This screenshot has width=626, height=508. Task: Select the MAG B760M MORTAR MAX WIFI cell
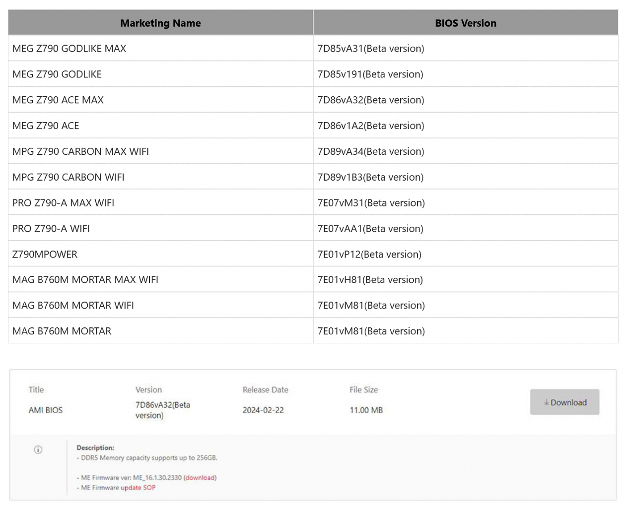160,280
